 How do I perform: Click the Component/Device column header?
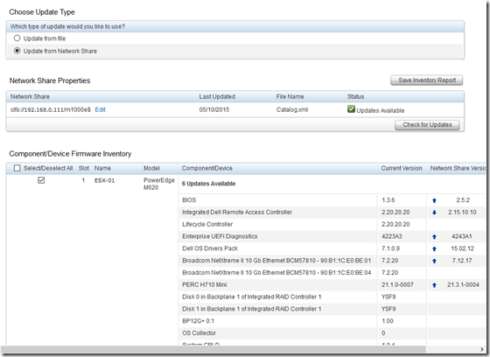[206, 168]
